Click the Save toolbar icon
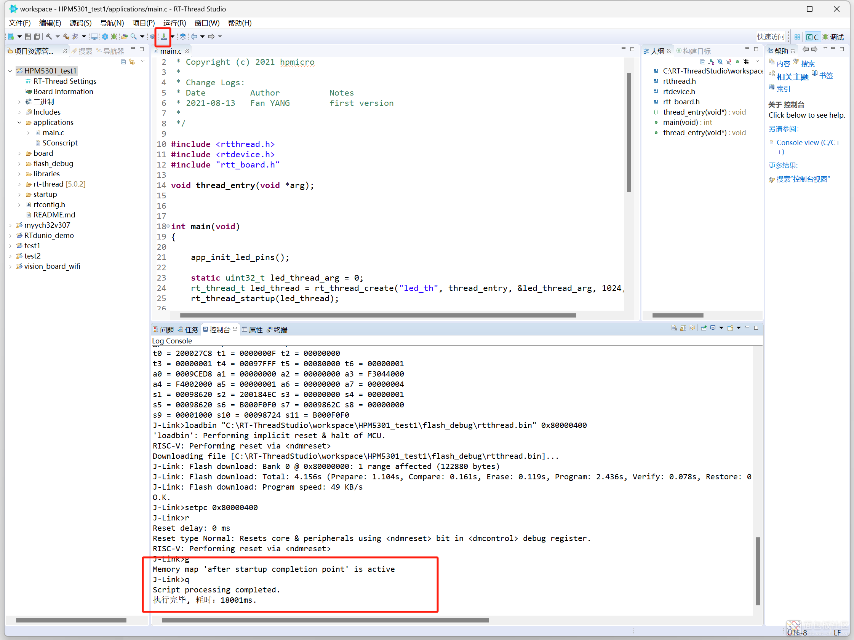Viewport: 854px width, 640px height. [28, 36]
